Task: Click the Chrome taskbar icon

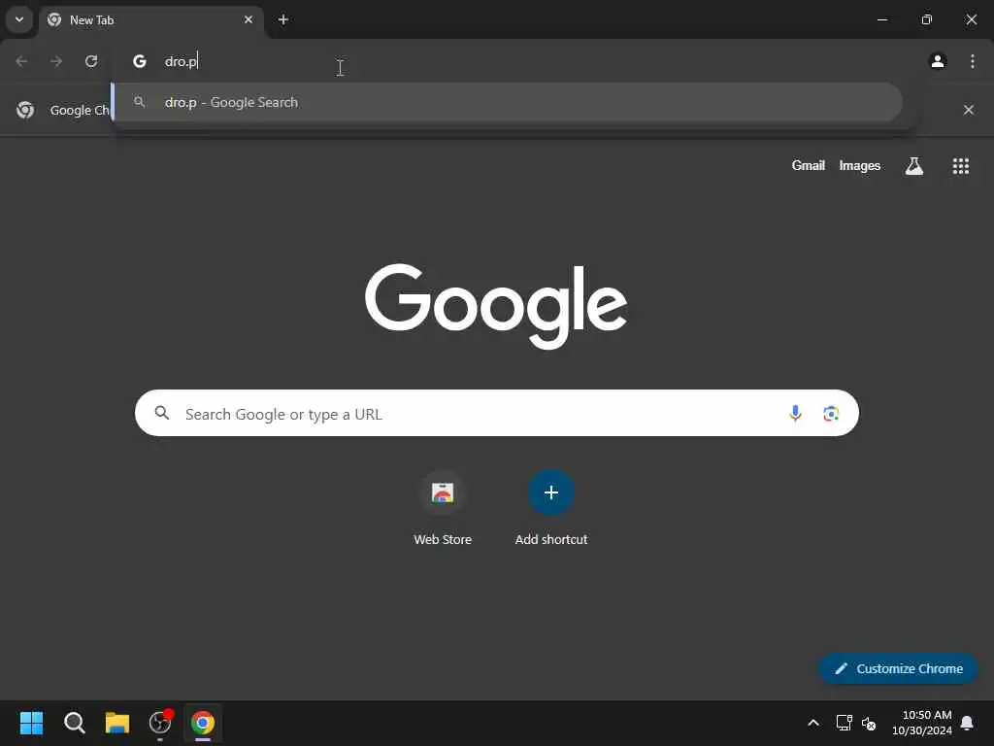Action: pos(203,723)
